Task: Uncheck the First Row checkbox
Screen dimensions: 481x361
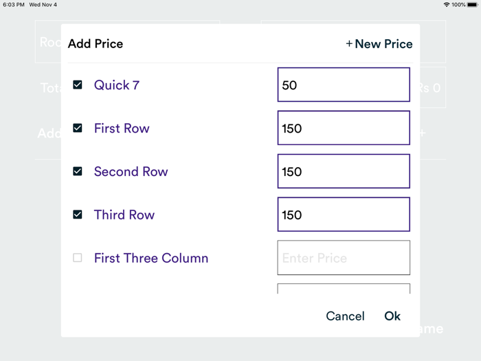Action: point(78,128)
